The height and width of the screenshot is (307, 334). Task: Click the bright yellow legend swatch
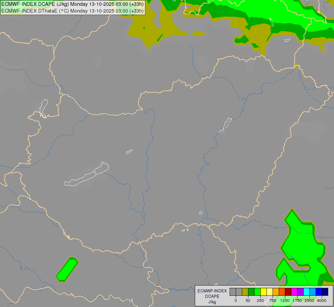(x=264, y=292)
